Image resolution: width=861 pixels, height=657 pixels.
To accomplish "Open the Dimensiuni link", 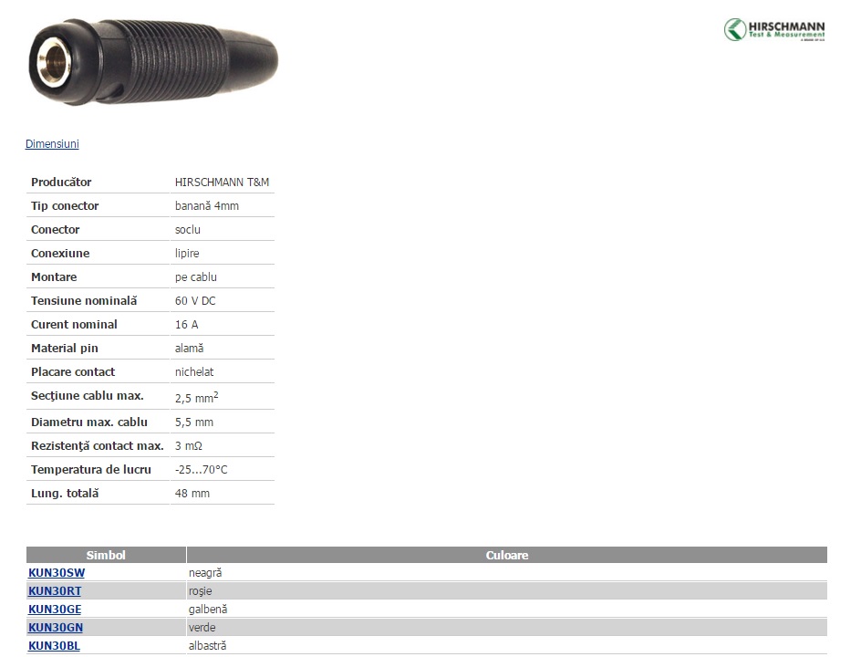I will (52, 144).
